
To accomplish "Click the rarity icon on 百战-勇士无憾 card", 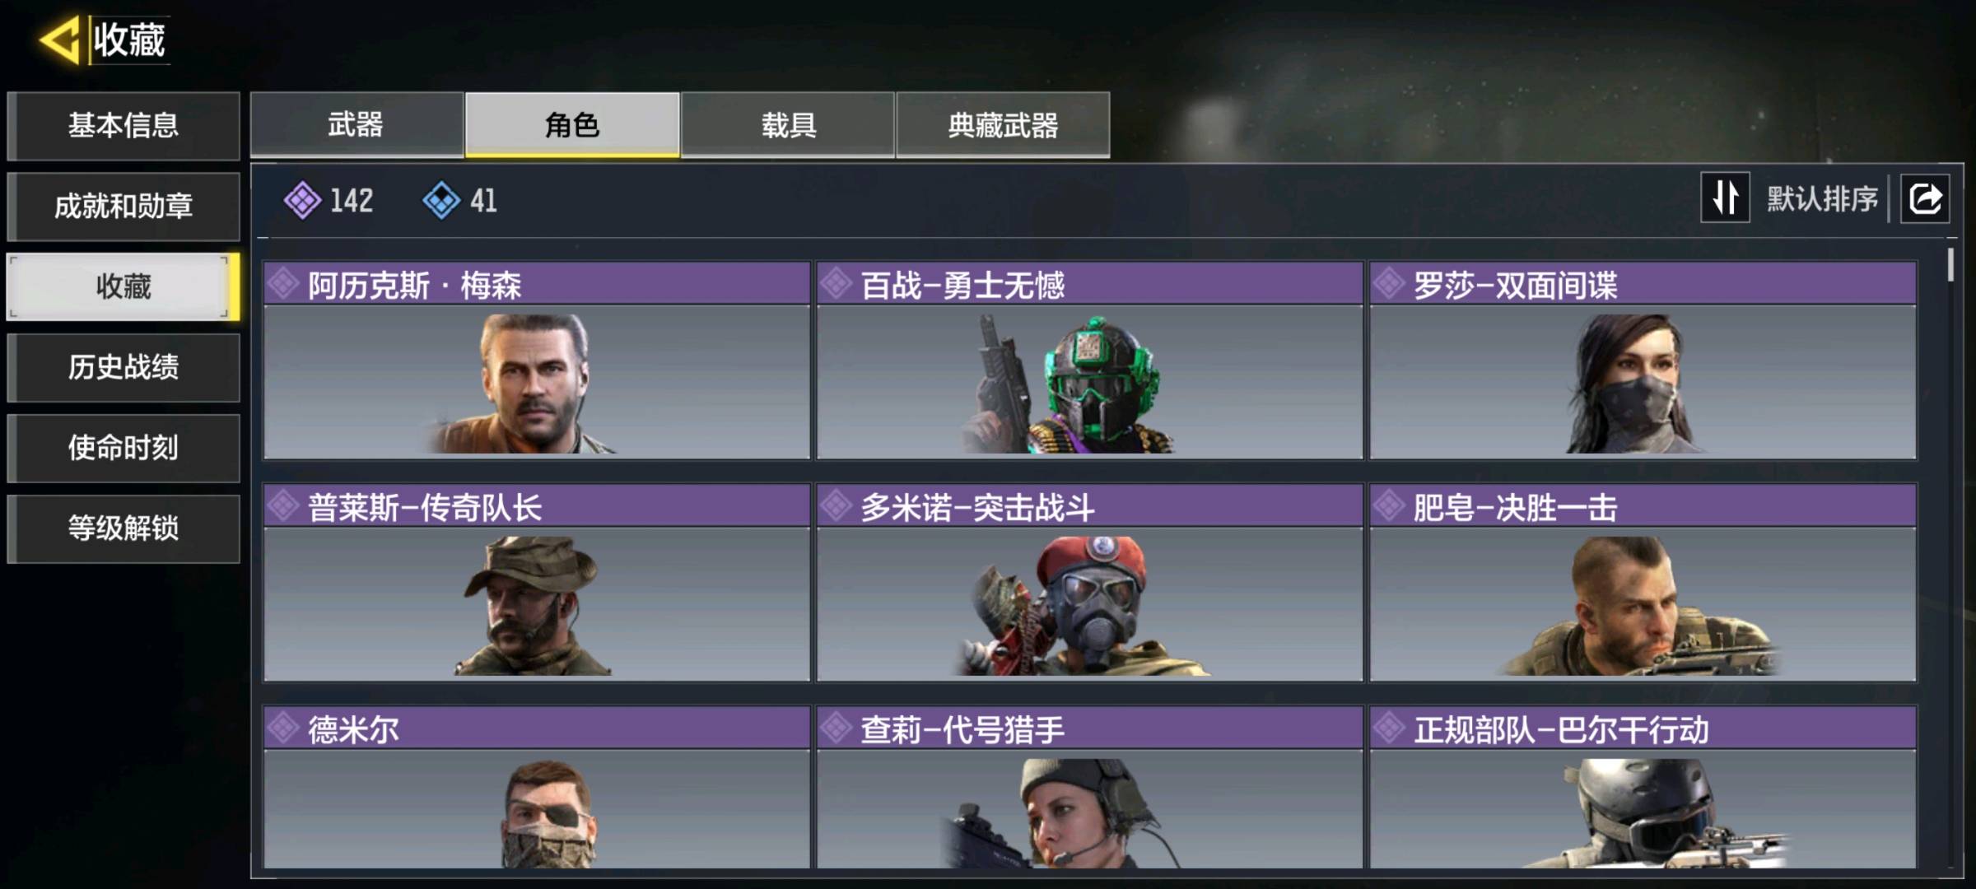I will [836, 284].
